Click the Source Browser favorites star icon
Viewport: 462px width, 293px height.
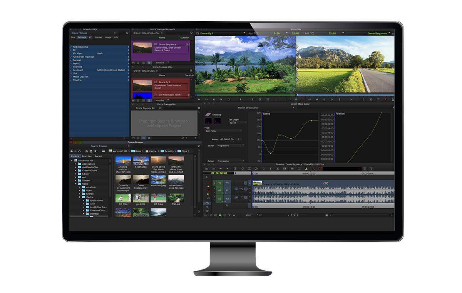coord(95,151)
